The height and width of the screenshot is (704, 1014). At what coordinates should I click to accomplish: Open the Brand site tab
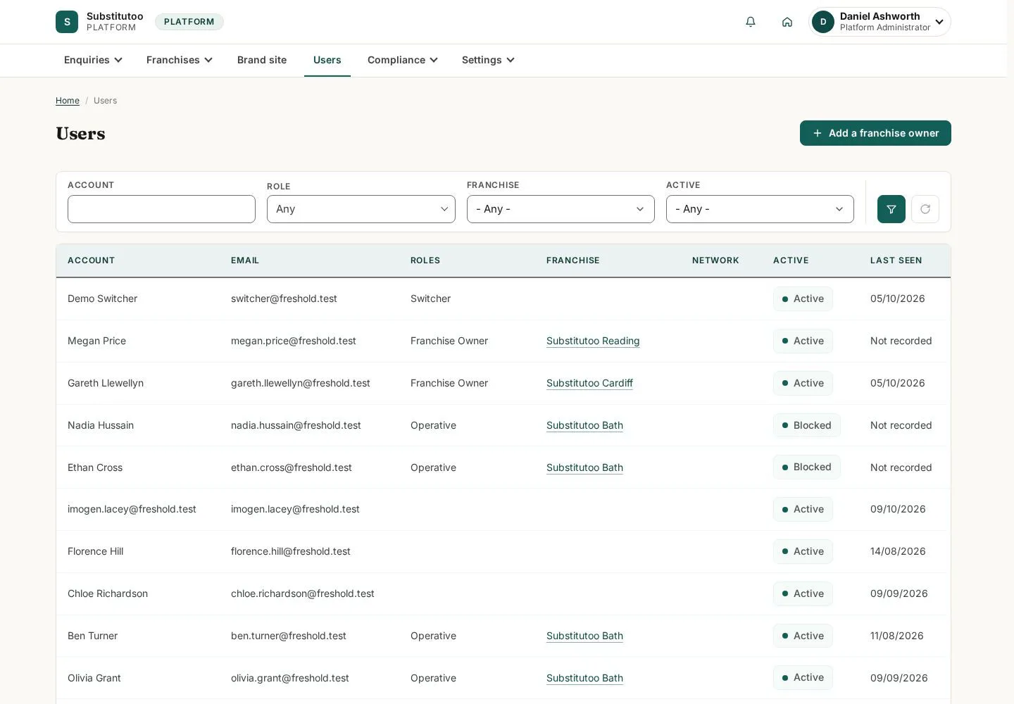262,60
